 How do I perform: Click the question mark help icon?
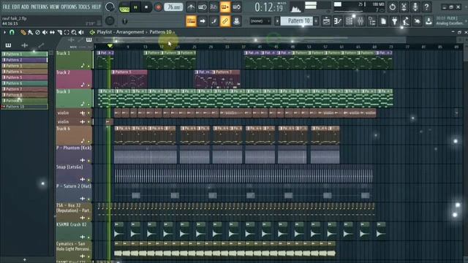426,7
